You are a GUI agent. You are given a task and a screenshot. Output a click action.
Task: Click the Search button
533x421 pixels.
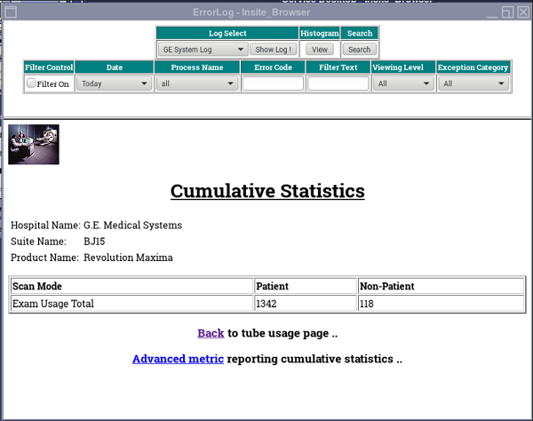(359, 50)
